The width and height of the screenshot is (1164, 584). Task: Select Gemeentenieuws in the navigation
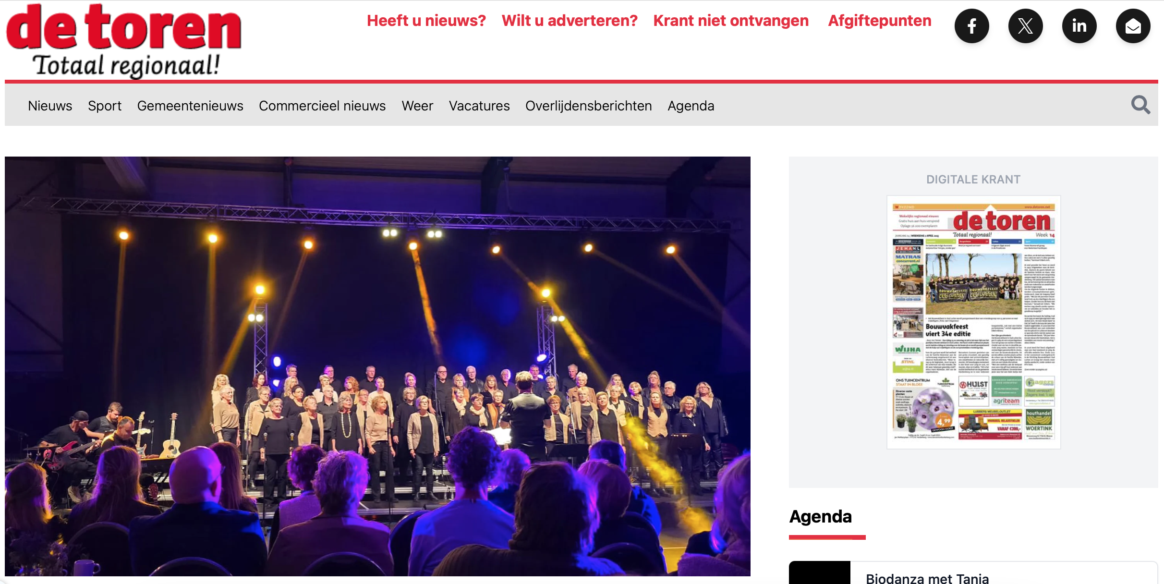(x=190, y=106)
